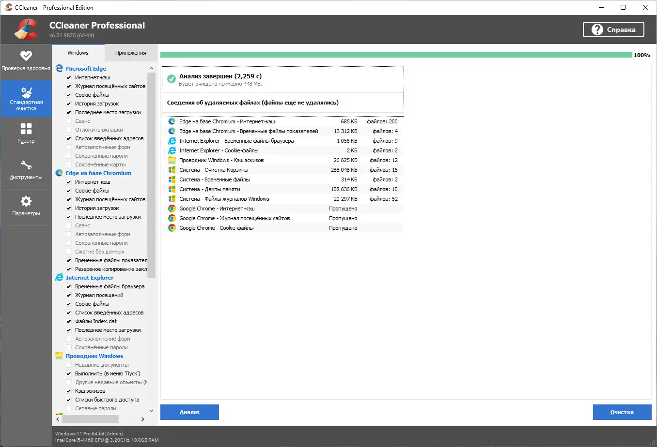Open the Проверка здоровья sidebar icon
This screenshot has height=447, width=657.
pyautogui.click(x=26, y=62)
